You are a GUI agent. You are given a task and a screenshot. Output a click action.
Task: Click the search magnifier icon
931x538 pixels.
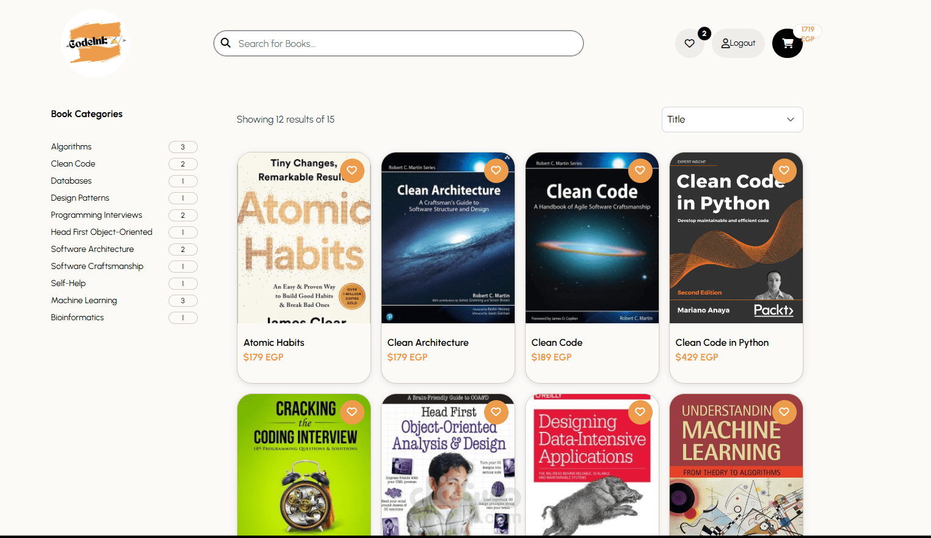click(226, 43)
